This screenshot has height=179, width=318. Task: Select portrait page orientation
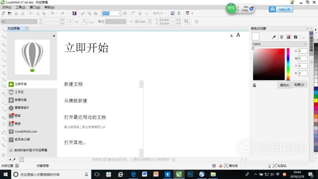pyautogui.click(x=70, y=22)
